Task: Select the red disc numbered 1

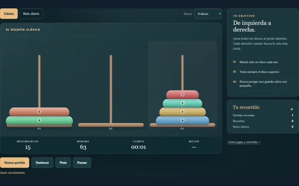Action: tap(183, 94)
